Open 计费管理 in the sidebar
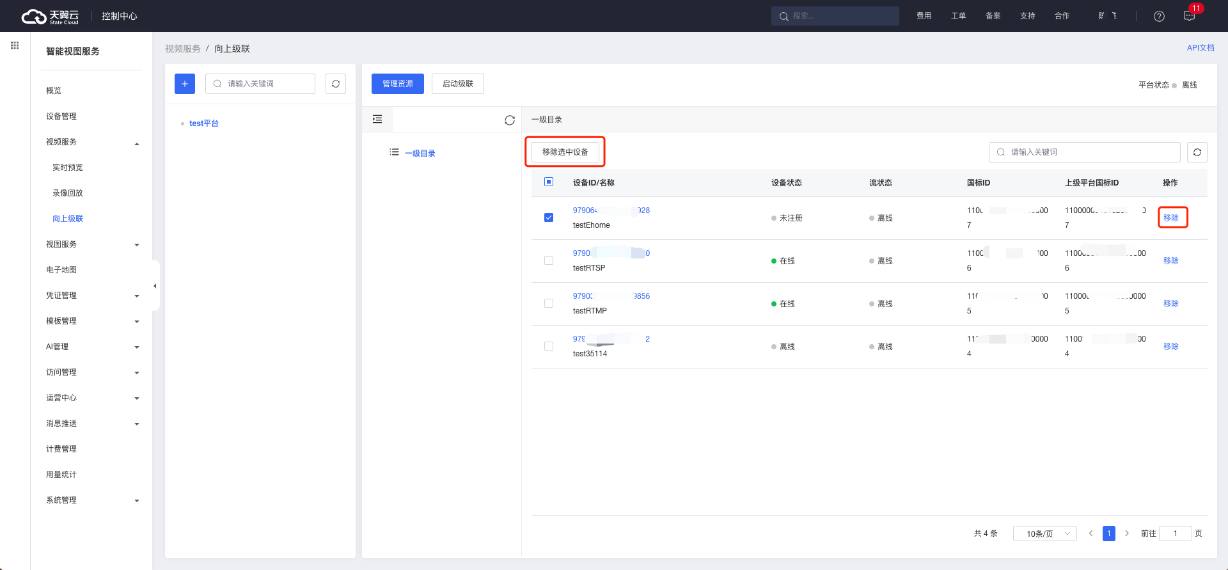The height and width of the screenshot is (570, 1228). (61, 449)
